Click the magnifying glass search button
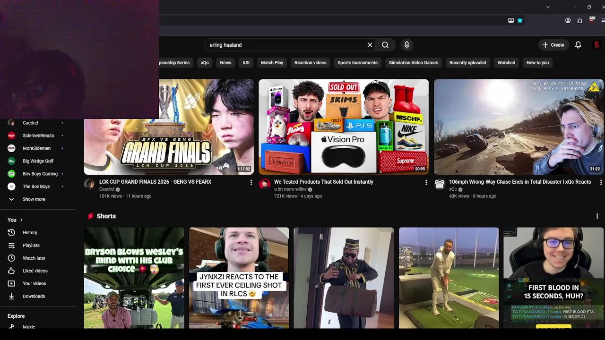 pos(385,45)
